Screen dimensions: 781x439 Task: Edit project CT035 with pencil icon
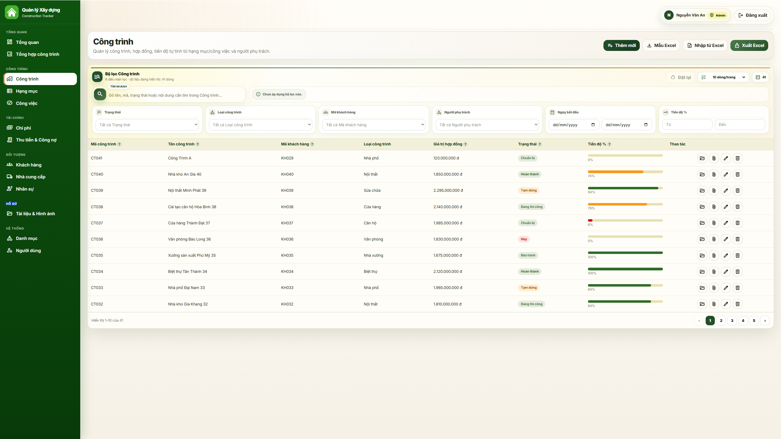coord(726,255)
